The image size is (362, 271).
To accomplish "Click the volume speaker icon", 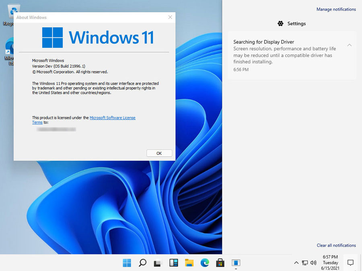I will coord(313,263).
